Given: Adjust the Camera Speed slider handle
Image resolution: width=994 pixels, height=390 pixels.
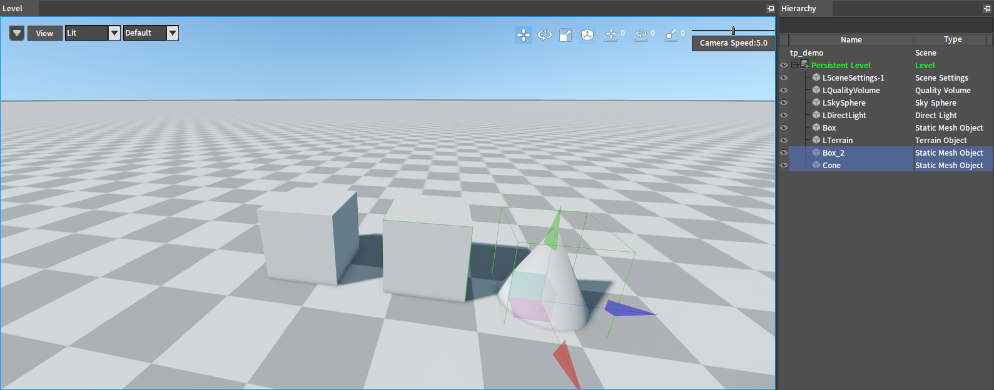Looking at the screenshot, I should point(733,31).
